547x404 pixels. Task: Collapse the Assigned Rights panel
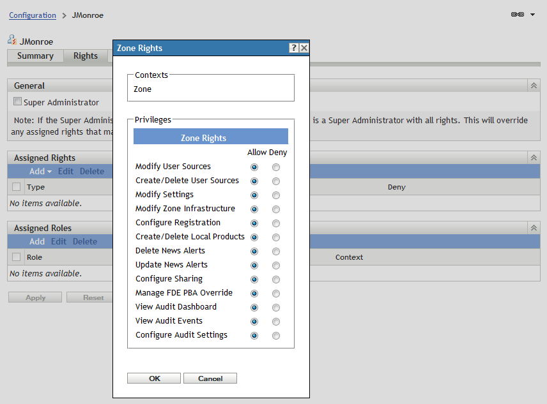tap(534, 158)
